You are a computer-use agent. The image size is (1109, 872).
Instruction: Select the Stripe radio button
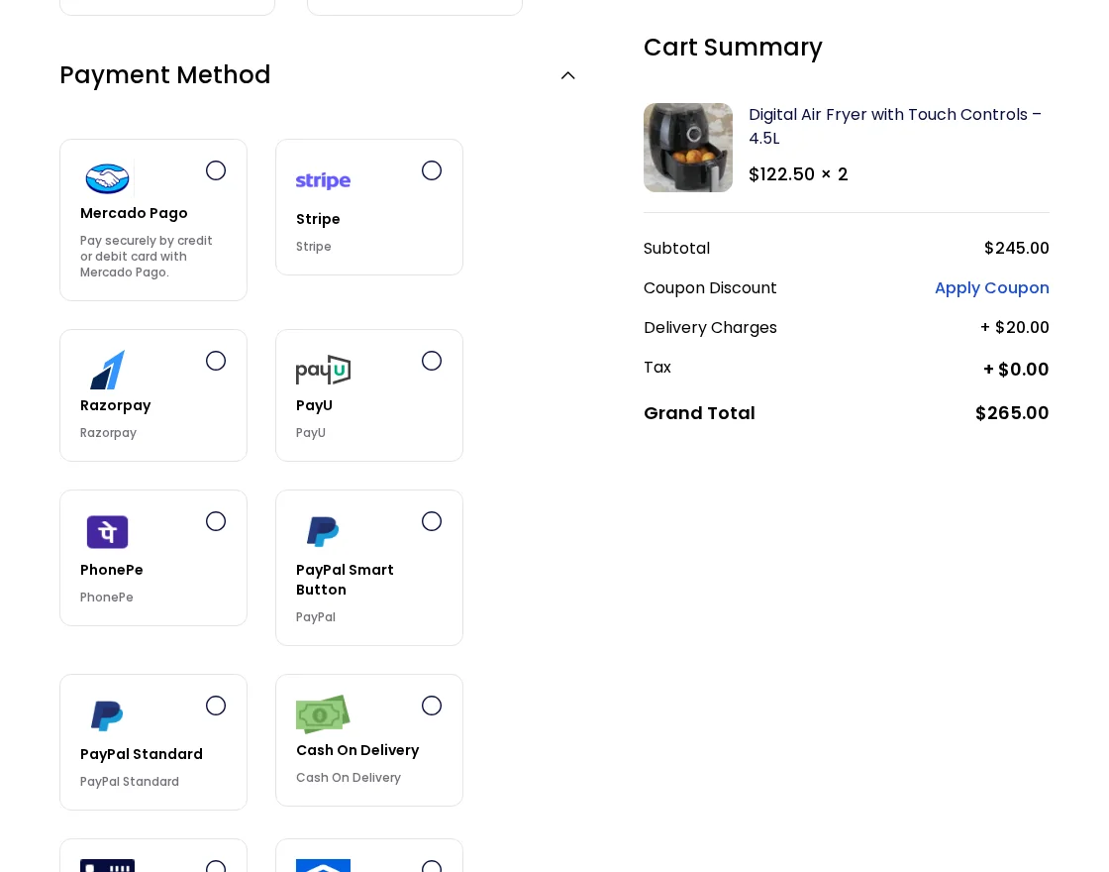tap(432, 170)
